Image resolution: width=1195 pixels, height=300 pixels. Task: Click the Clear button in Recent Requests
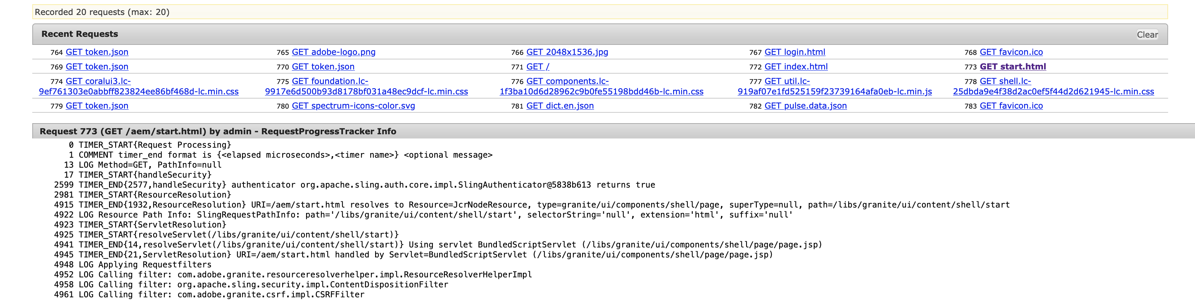[1147, 35]
